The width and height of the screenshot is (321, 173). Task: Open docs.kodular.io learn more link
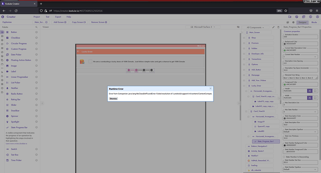point(16,144)
